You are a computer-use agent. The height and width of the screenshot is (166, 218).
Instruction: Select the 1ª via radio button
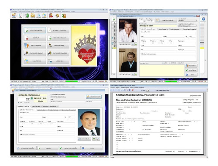pyautogui.click(x=18, y=103)
